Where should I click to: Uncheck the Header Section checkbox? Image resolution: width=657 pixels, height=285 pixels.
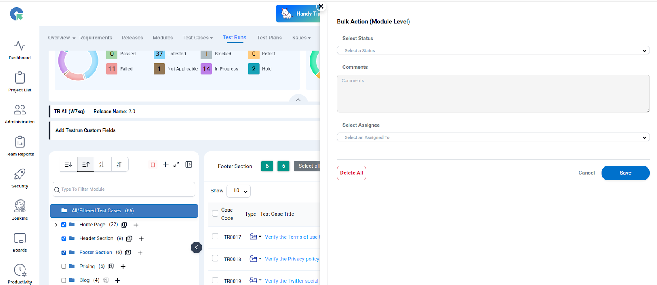tap(64, 239)
